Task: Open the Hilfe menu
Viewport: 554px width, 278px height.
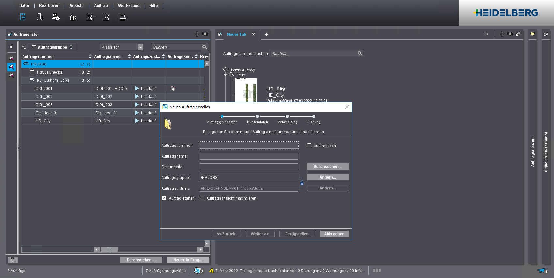Action: [x=154, y=6]
